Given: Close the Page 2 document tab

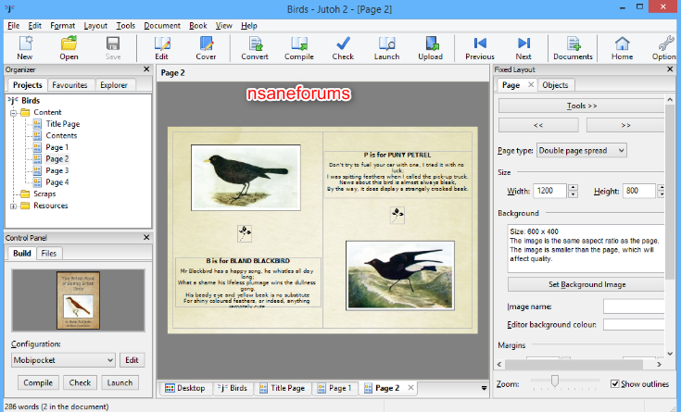Looking at the screenshot, I should 410,387.
